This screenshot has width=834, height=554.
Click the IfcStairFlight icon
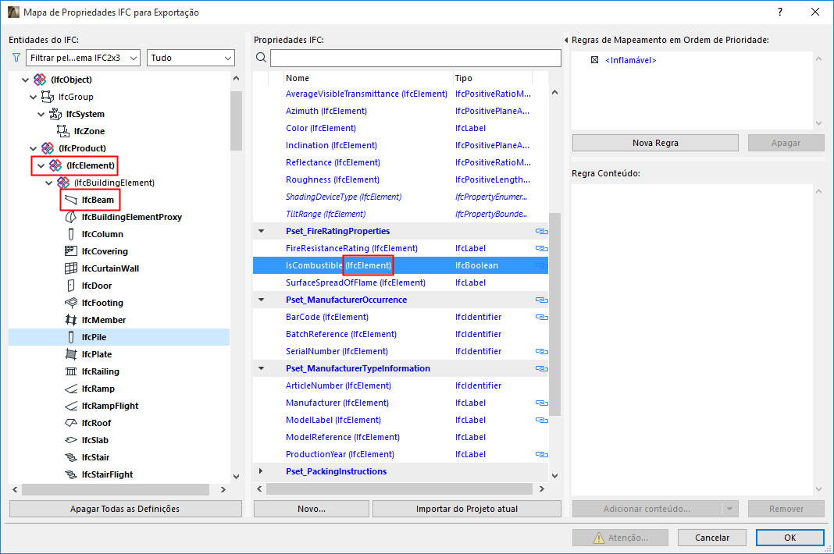coord(71,474)
